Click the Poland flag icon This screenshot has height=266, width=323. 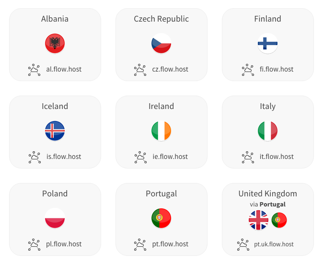pos(55,218)
